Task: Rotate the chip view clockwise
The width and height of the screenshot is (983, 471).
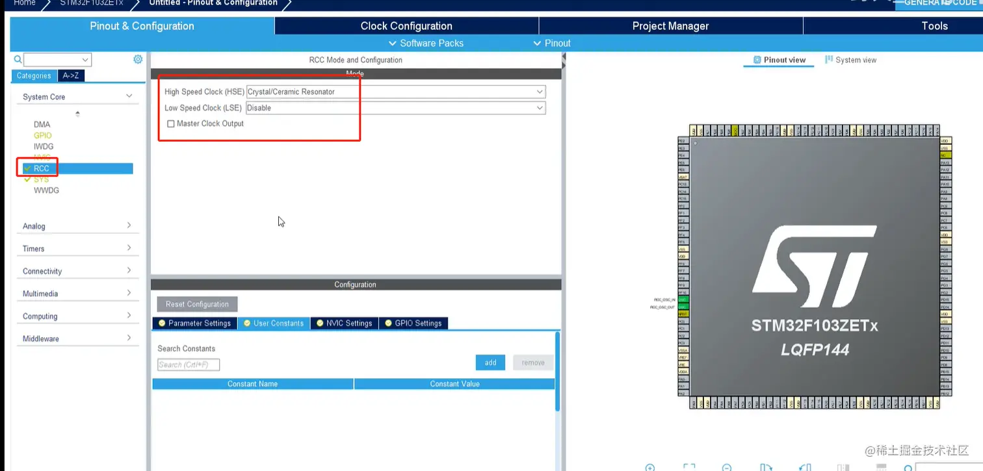Action: click(766, 468)
